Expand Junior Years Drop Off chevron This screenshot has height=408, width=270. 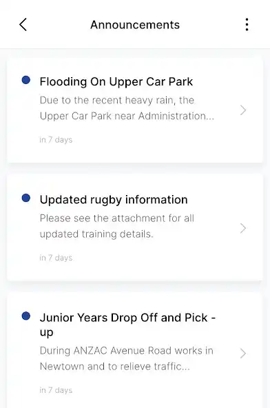coord(243,354)
